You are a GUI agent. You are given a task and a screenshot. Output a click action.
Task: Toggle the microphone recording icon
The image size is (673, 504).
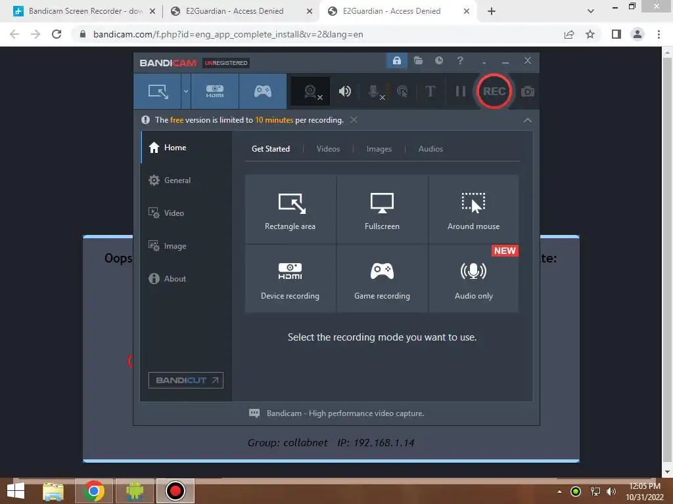click(374, 91)
